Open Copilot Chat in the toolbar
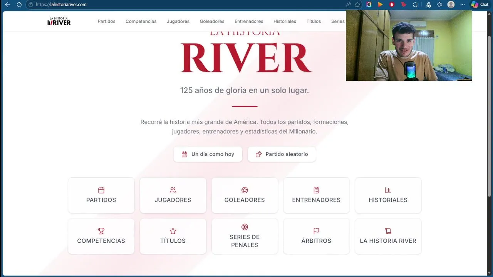Image resolution: width=493 pixels, height=277 pixels. 480,5
